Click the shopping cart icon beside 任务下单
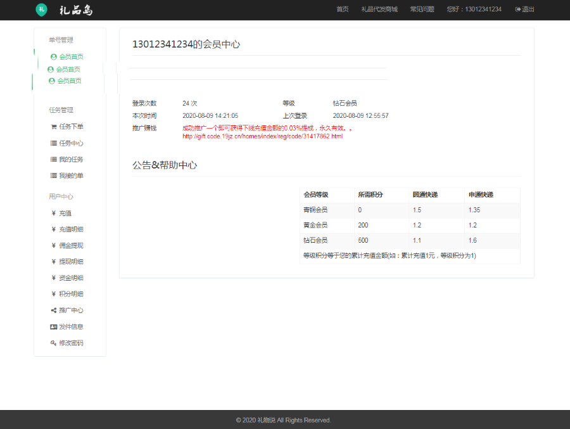570x429 pixels. [x=54, y=126]
